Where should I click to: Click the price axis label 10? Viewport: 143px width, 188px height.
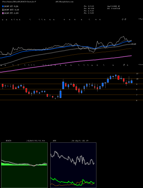tap(137, 79)
